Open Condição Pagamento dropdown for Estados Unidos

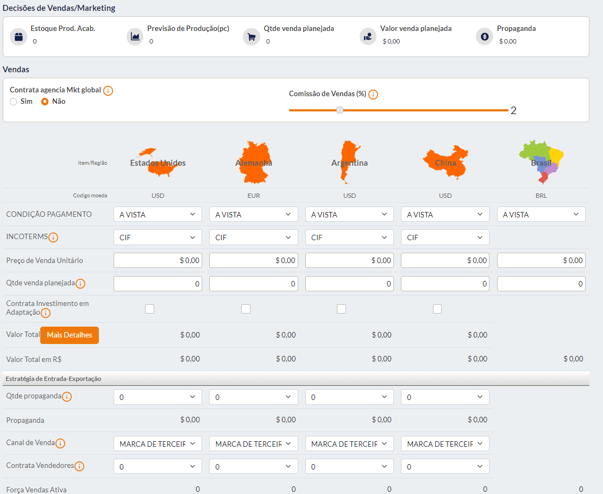[158, 215]
